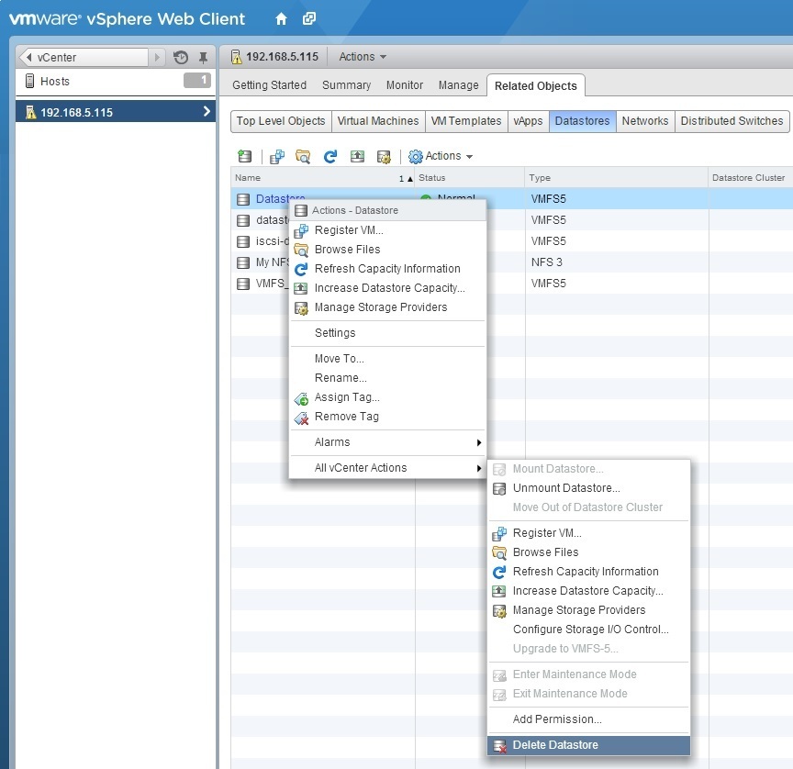
Task: Click the increase datastore capacity toolbar icon
Action: (x=357, y=156)
